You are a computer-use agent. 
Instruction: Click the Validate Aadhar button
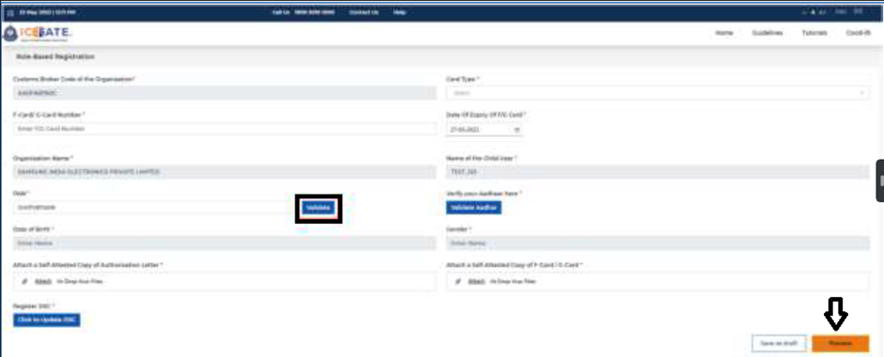click(474, 208)
